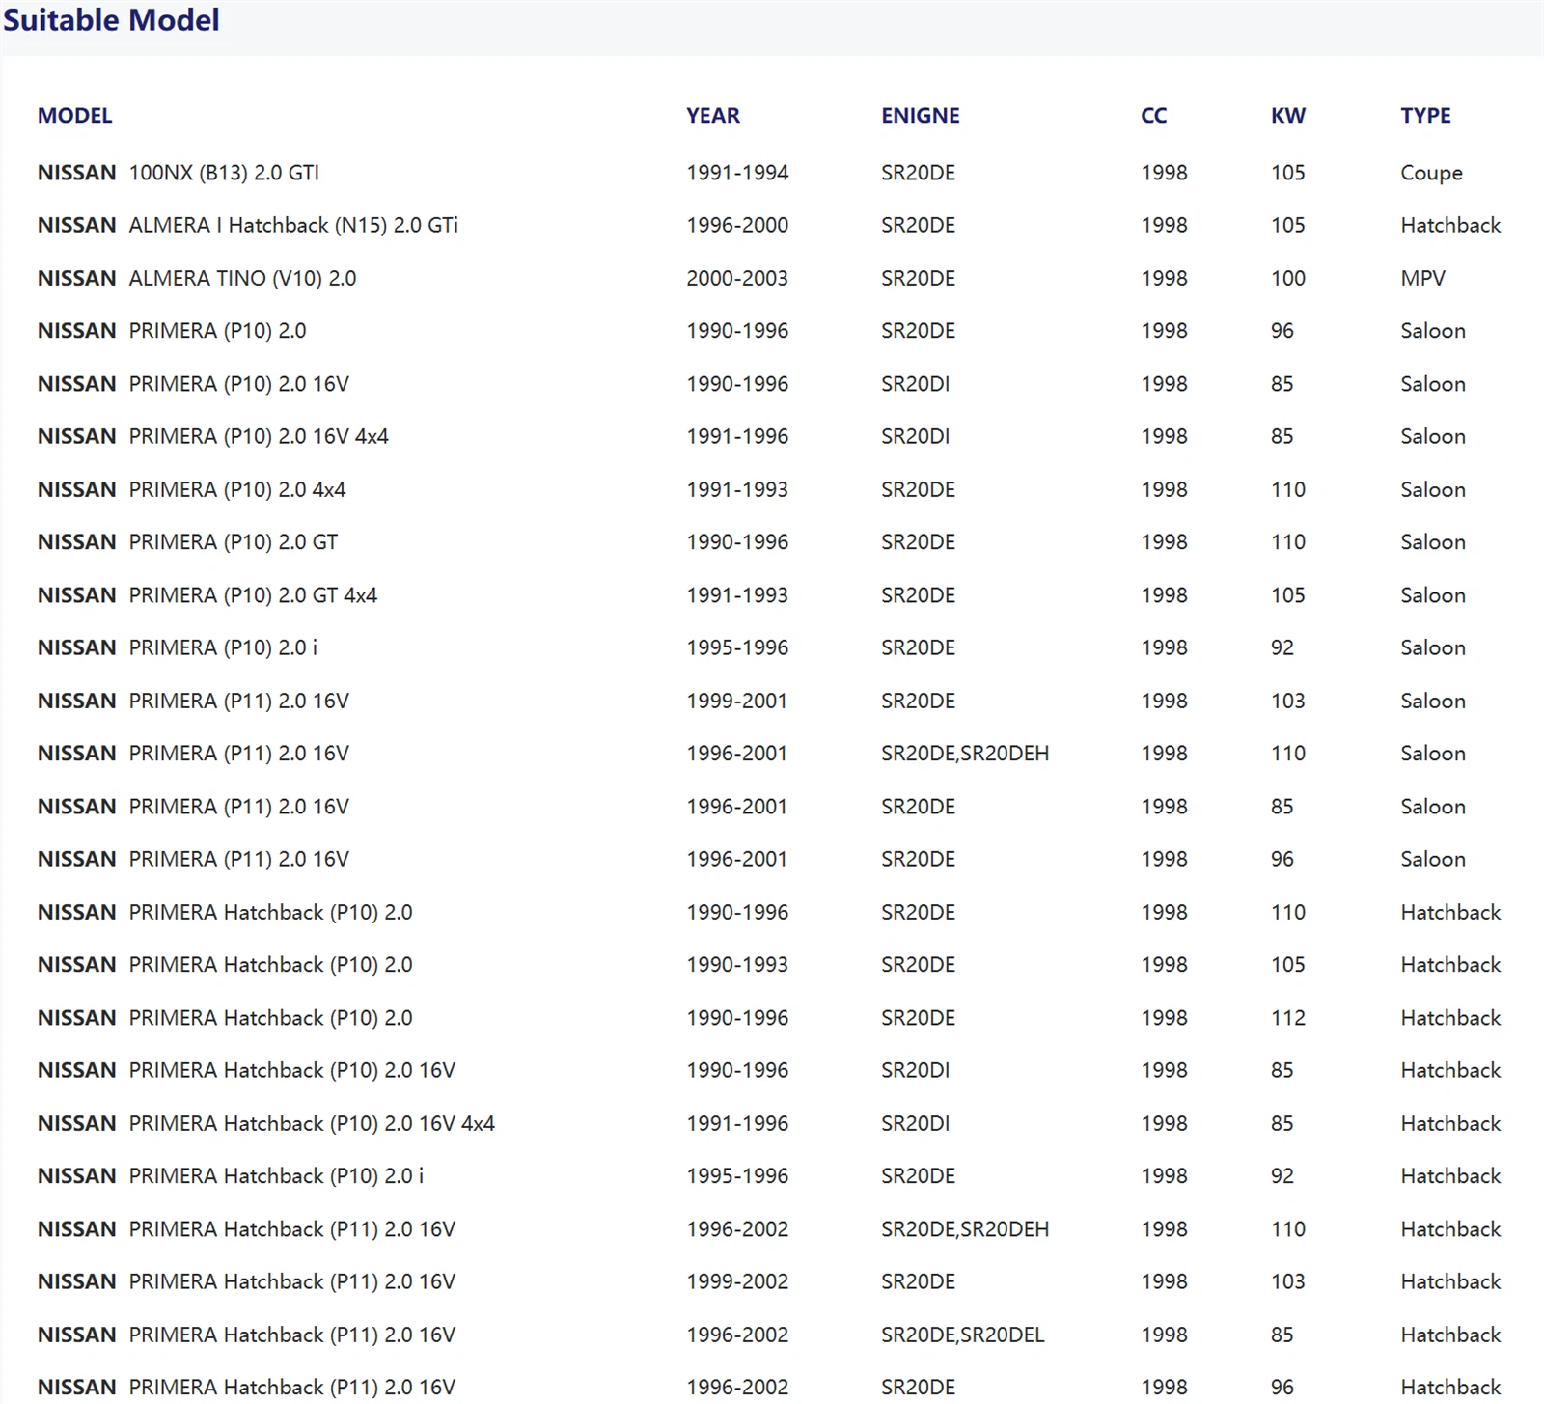This screenshot has height=1404, width=1544.
Task: Click KW 103 in the Saloon row
Action: click(x=1288, y=702)
